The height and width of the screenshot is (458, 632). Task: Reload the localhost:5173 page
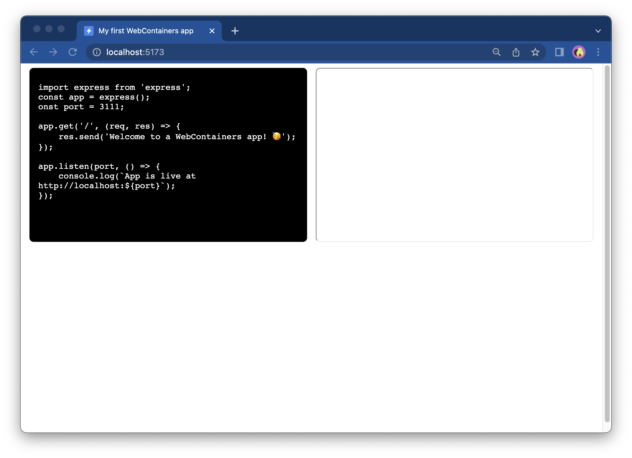(73, 52)
